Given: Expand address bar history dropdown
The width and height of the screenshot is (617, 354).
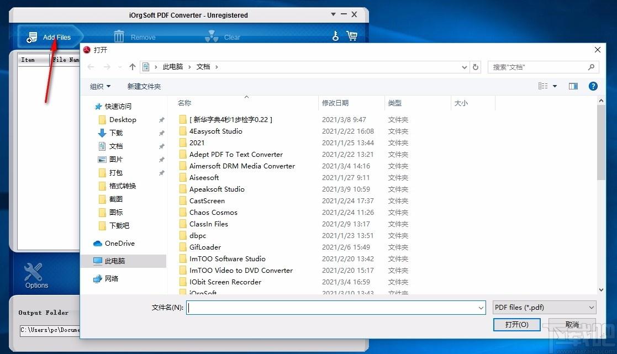Looking at the screenshot, I should click(465, 67).
